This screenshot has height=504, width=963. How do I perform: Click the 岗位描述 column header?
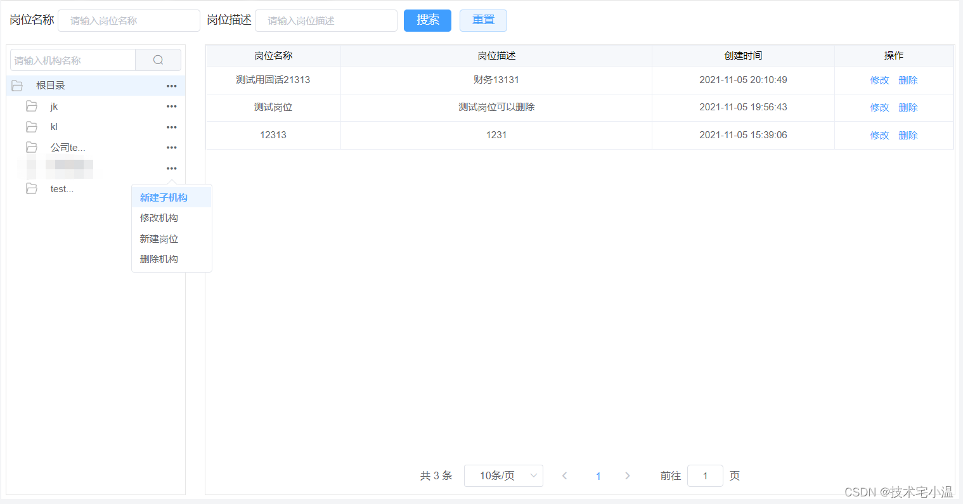(496, 56)
